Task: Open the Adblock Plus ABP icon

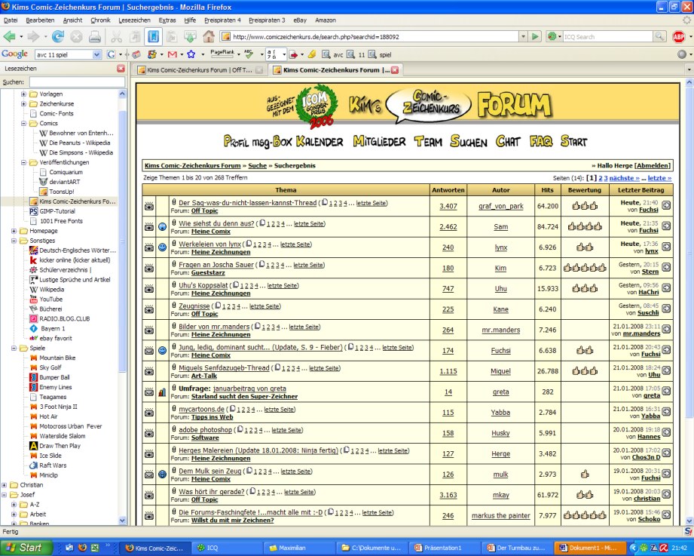Action: (x=679, y=36)
